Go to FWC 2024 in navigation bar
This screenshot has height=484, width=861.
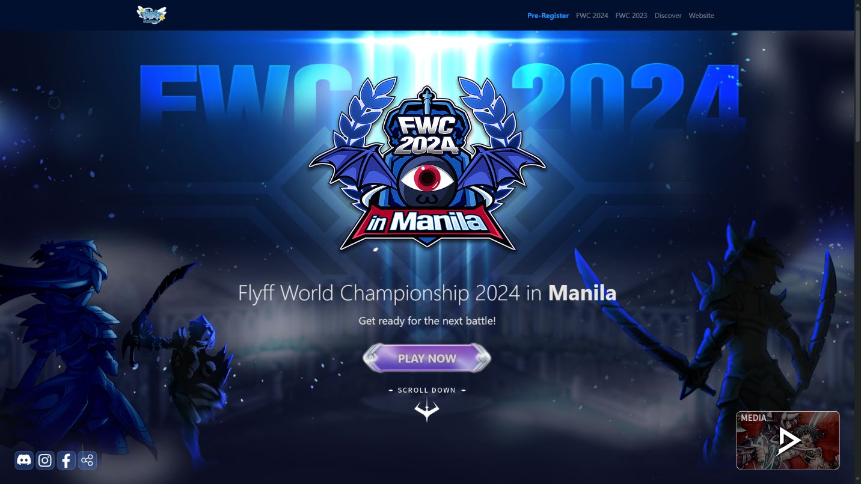click(592, 16)
